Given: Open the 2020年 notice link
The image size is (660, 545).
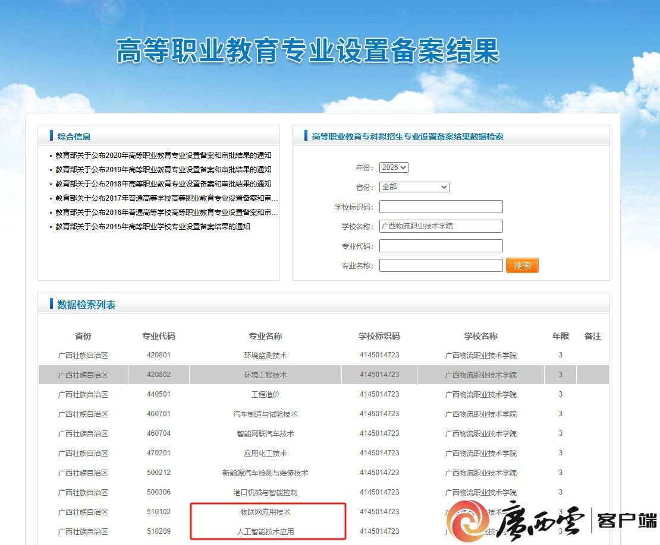Looking at the screenshot, I should tap(163, 156).
